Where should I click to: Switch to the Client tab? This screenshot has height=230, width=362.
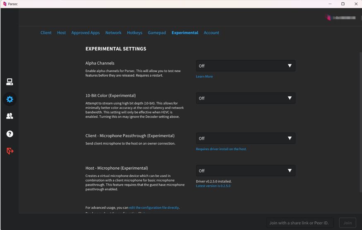point(46,33)
